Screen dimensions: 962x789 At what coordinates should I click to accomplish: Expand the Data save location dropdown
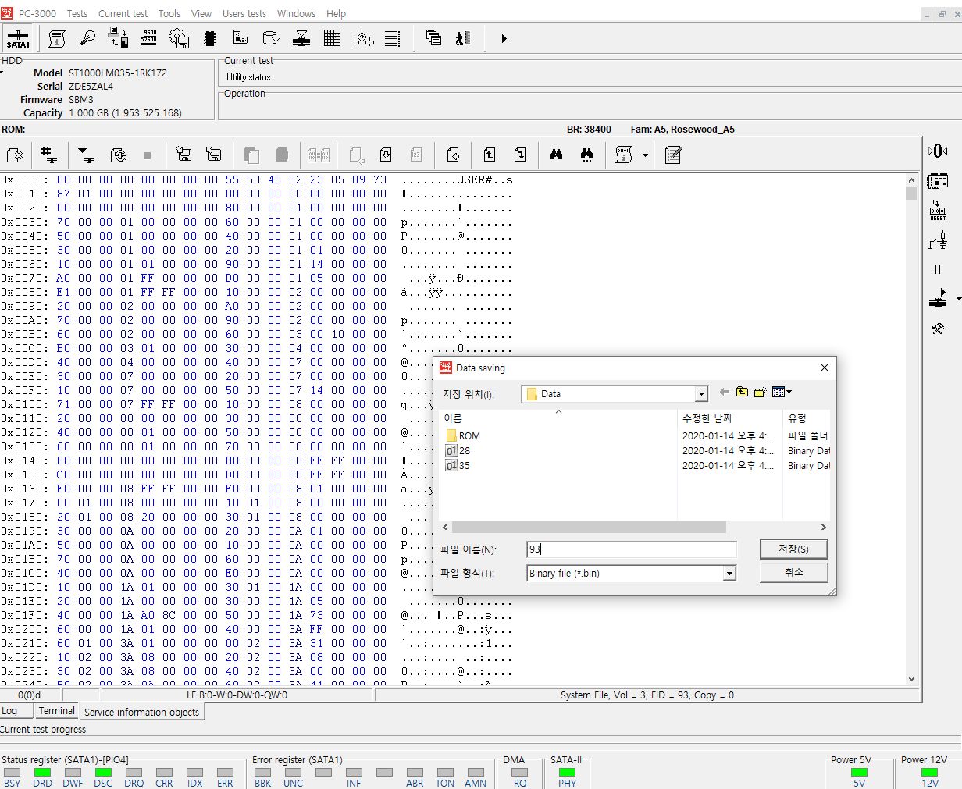[x=700, y=394]
